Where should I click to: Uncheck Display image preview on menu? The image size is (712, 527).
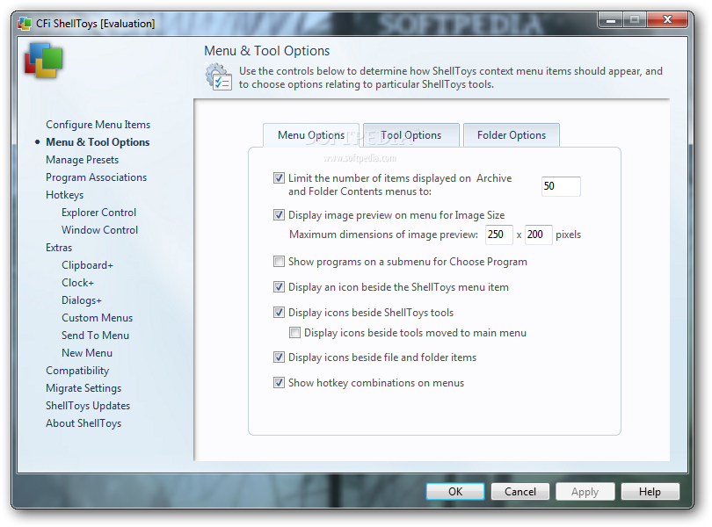coord(279,214)
